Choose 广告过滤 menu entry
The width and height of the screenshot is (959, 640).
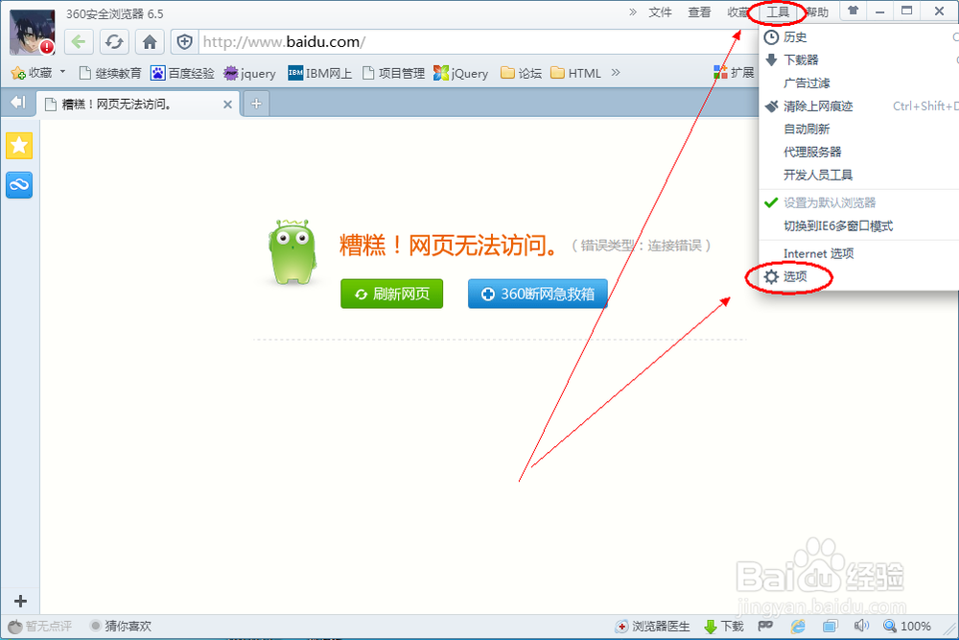[x=858, y=83]
